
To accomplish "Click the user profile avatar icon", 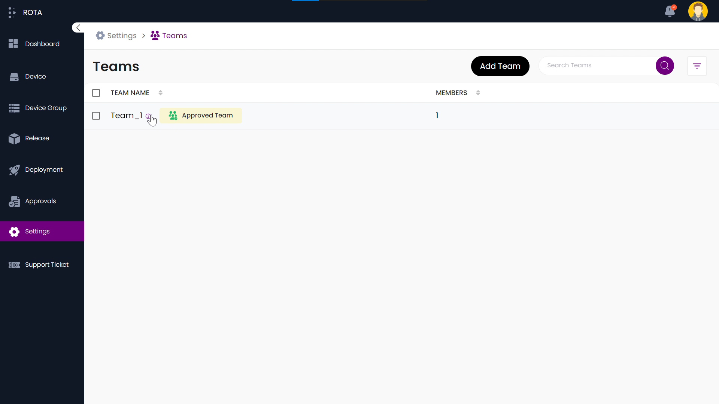I will (697, 11).
